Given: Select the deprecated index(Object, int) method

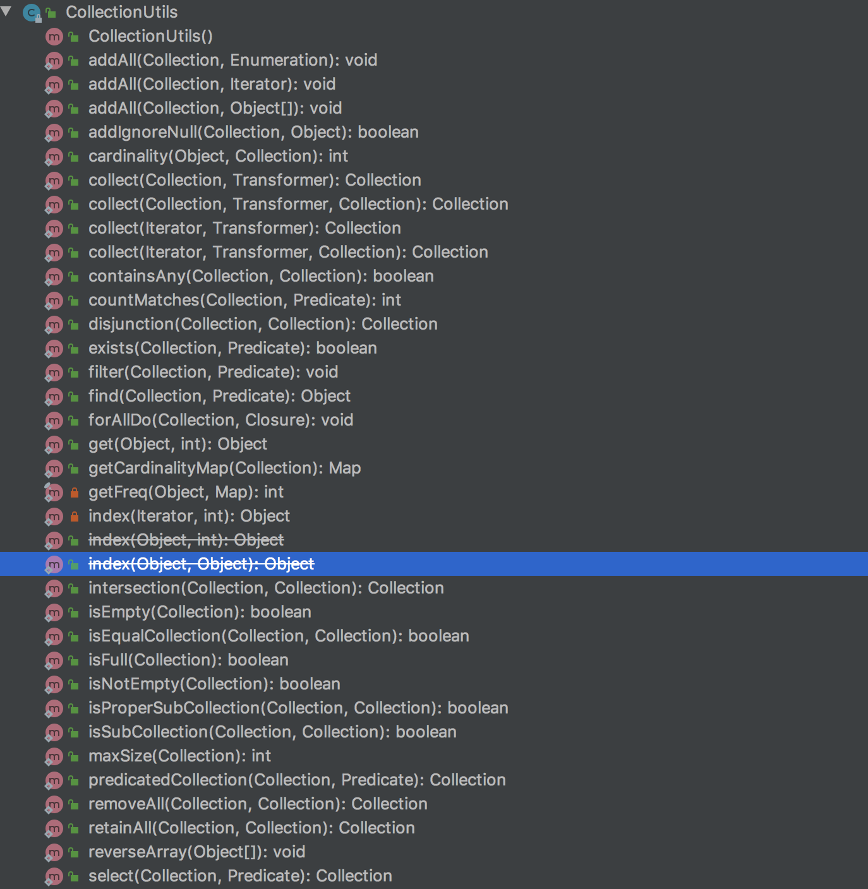Looking at the screenshot, I should point(186,540).
